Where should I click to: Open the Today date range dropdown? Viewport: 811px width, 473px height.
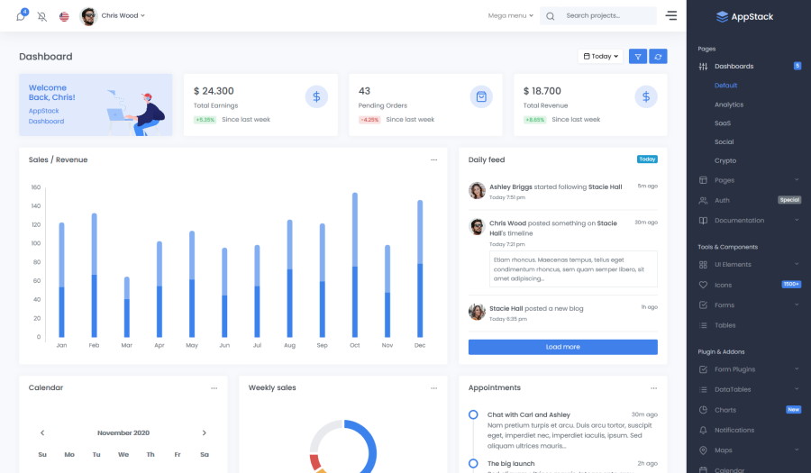[600, 57]
